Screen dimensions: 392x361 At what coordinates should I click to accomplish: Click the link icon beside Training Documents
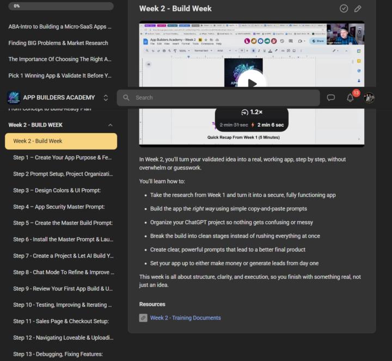143,318
